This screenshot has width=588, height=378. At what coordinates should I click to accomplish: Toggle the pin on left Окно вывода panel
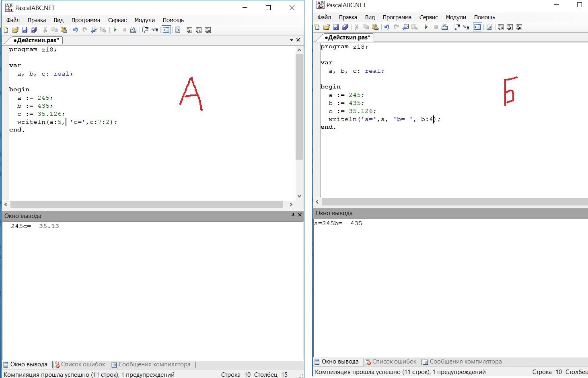point(293,215)
